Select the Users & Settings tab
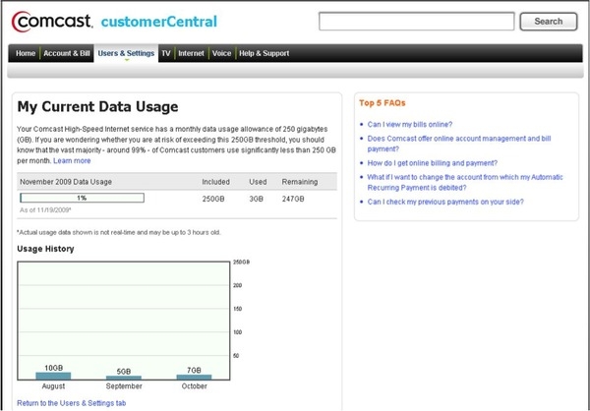 click(126, 53)
